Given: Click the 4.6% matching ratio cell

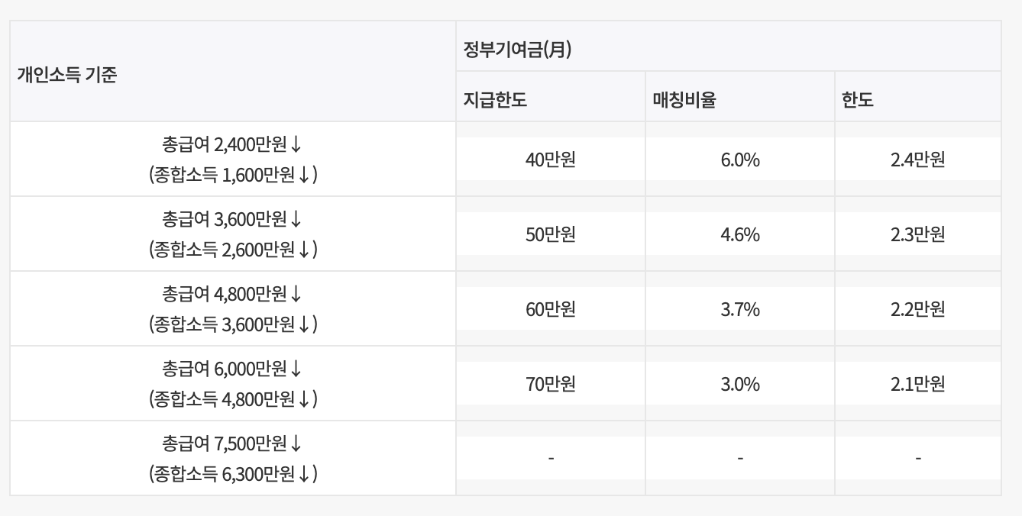Looking at the screenshot, I should click(x=740, y=234).
